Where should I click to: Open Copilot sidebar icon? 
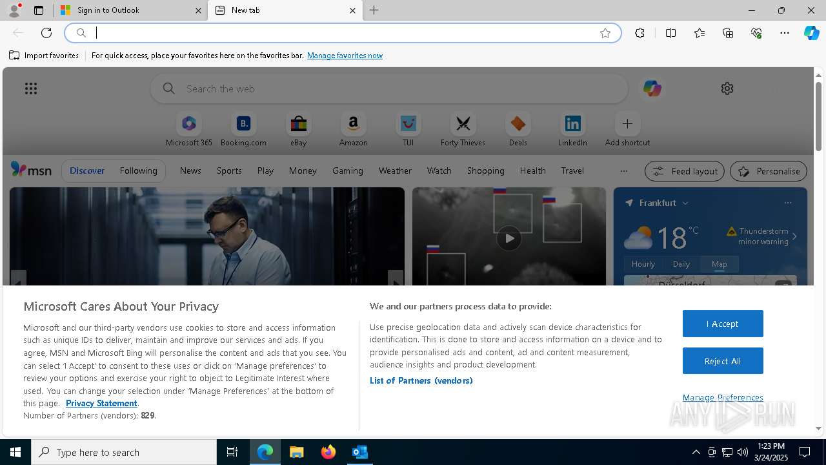coord(811,33)
